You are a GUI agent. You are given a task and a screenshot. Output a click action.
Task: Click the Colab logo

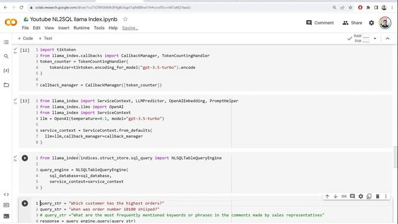(x=11, y=22)
